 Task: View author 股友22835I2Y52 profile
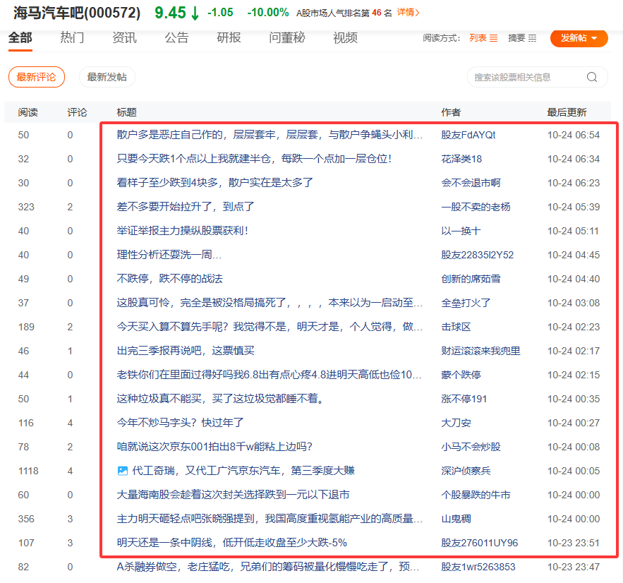[478, 255]
